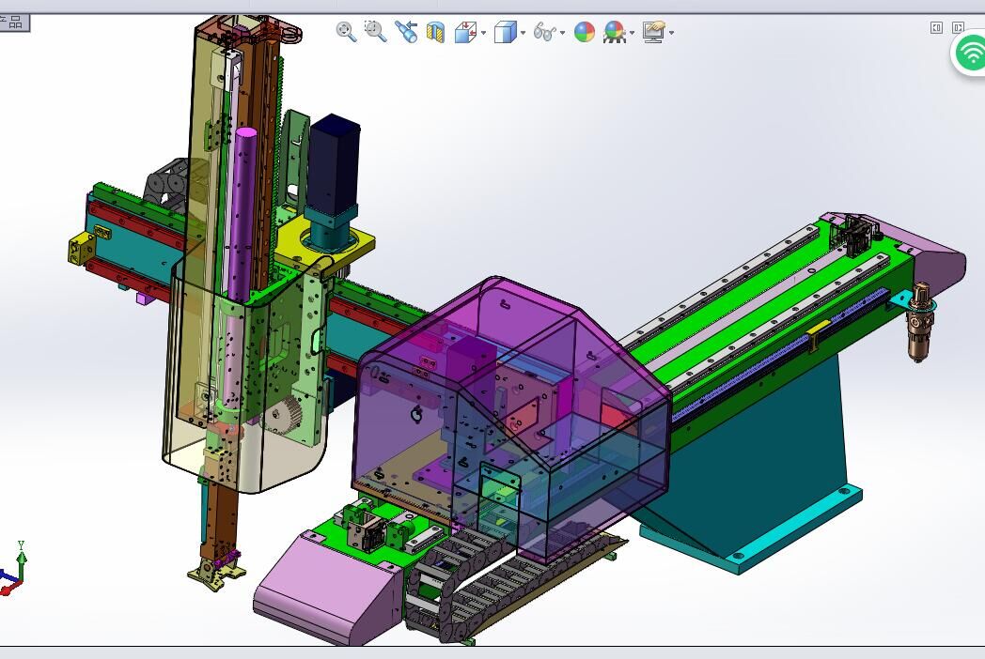Select the Zoom to Area tool

click(x=376, y=31)
